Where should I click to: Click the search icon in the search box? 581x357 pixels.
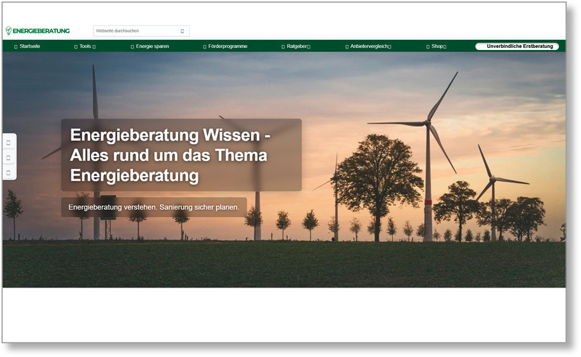183,31
